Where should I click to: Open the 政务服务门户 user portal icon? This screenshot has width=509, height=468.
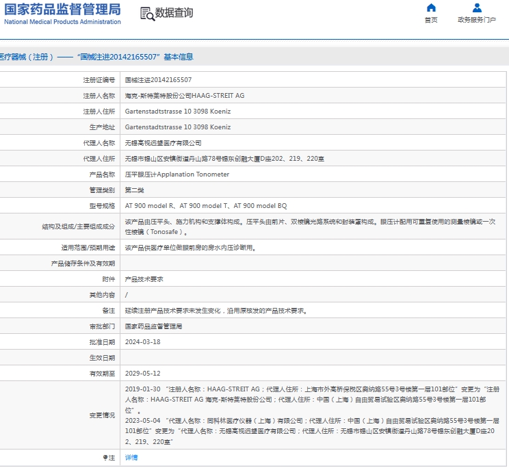[x=477, y=8]
